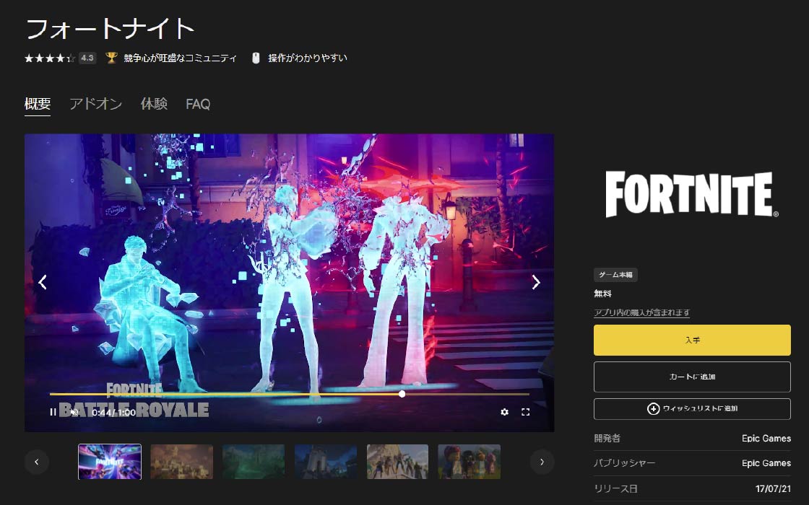Click the パブリッシャー label
The width and height of the screenshot is (809, 505).
625,463
